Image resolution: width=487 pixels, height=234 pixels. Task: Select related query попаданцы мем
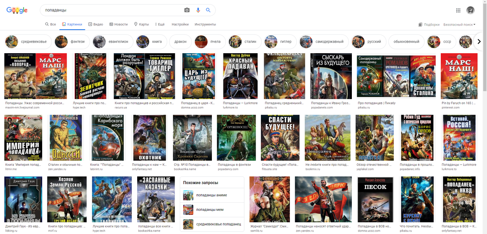click(x=212, y=210)
